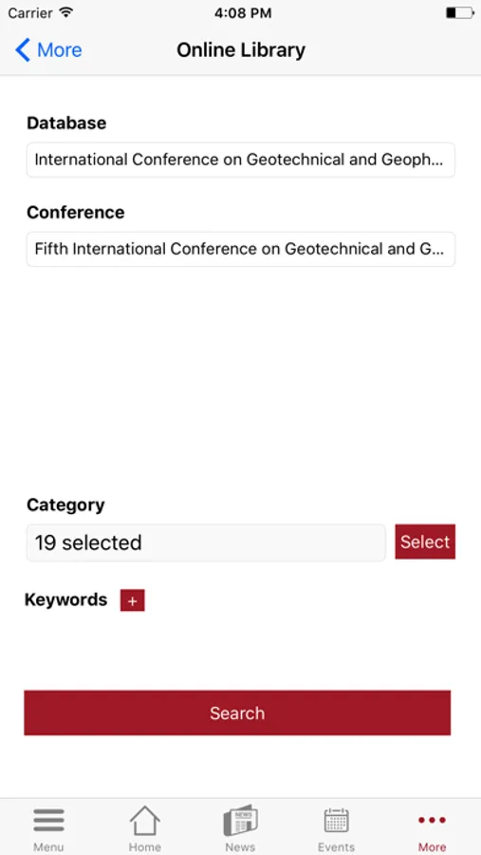
Task: Open the hamburger Menu icon
Action: [48, 821]
